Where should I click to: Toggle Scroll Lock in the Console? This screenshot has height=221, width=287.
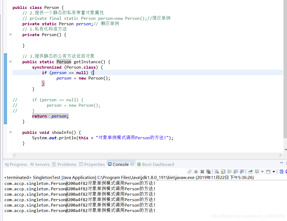223,172
